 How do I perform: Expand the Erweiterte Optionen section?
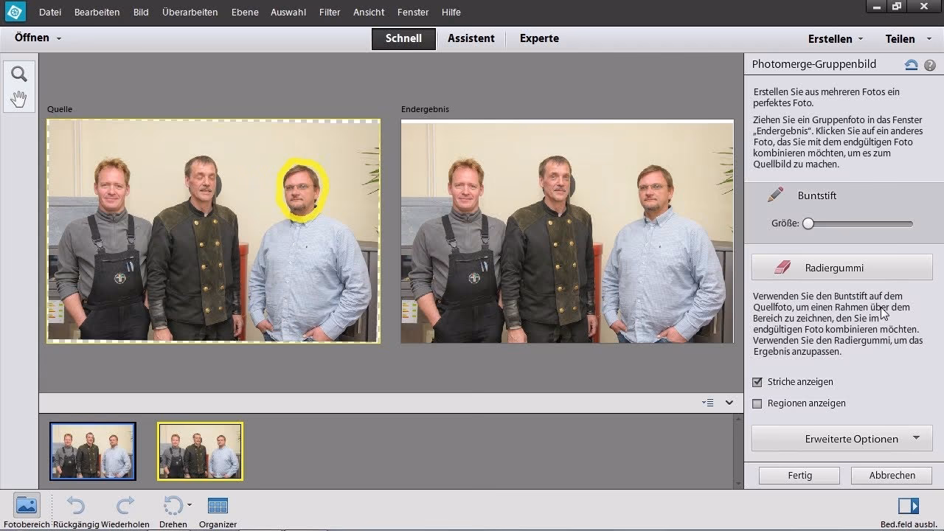(x=842, y=439)
